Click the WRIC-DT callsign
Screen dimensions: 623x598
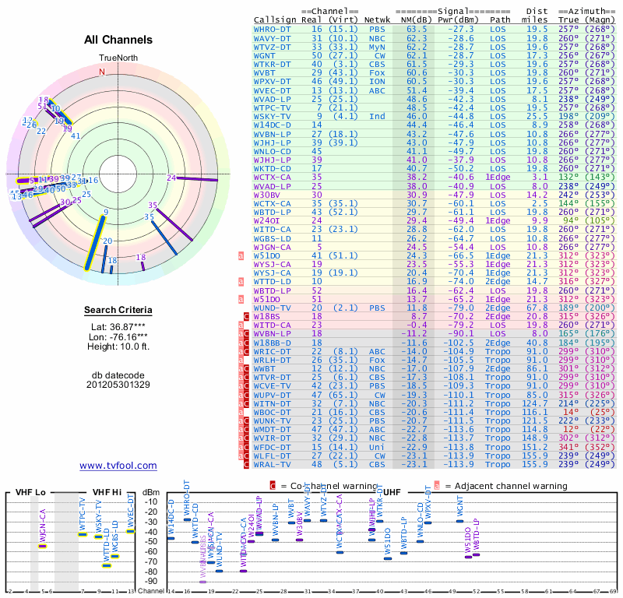pyautogui.click(x=272, y=352)
